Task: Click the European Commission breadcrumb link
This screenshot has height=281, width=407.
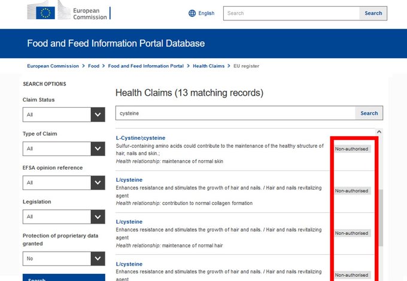Action: point(53,66)
